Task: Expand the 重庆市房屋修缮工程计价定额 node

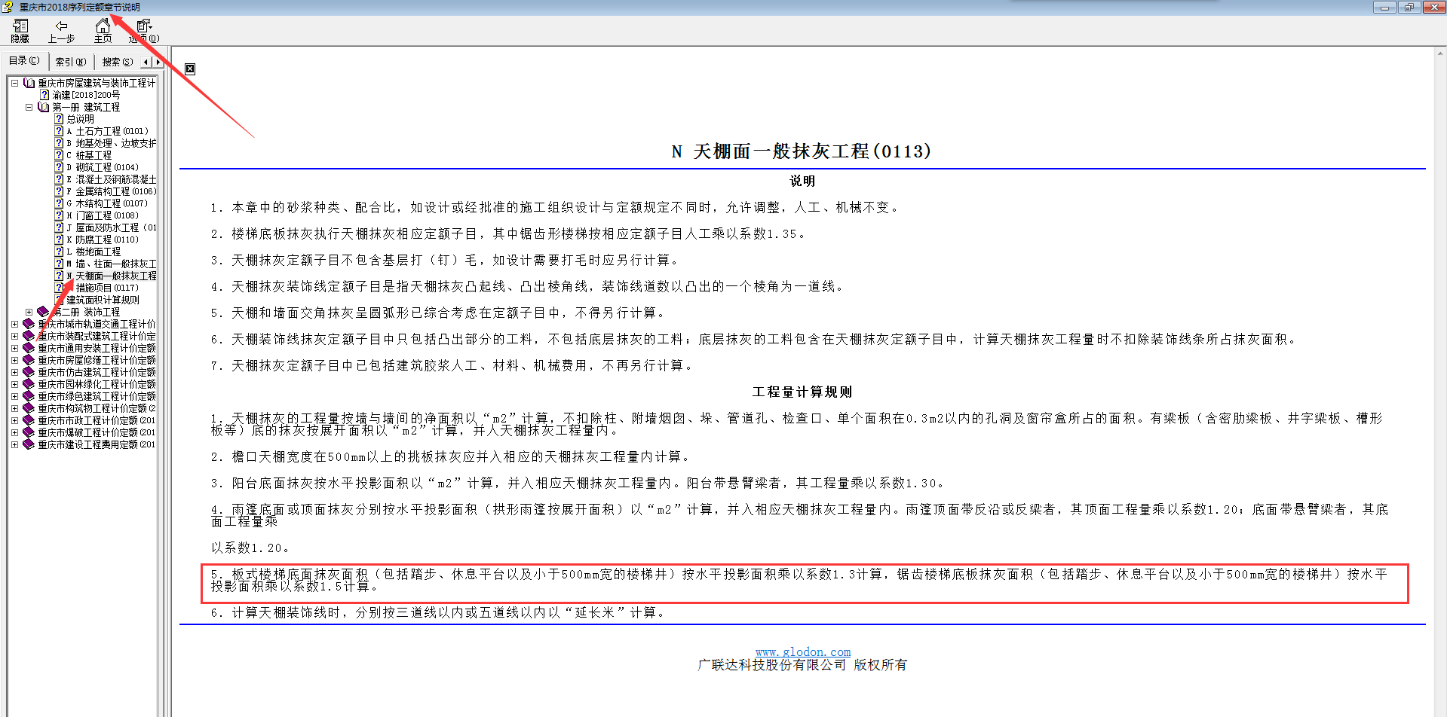Action: pos(14,360)
